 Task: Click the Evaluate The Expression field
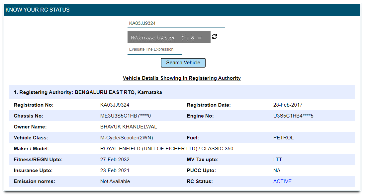click(154, 49)
